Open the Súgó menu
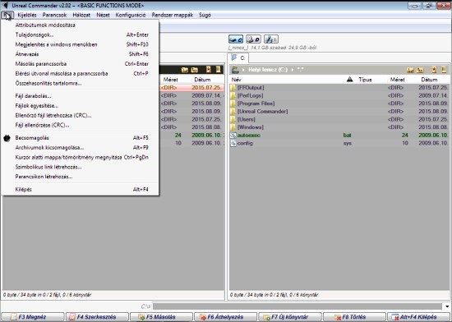This screenshot has height=322, width=452. [x=205, y=15]
